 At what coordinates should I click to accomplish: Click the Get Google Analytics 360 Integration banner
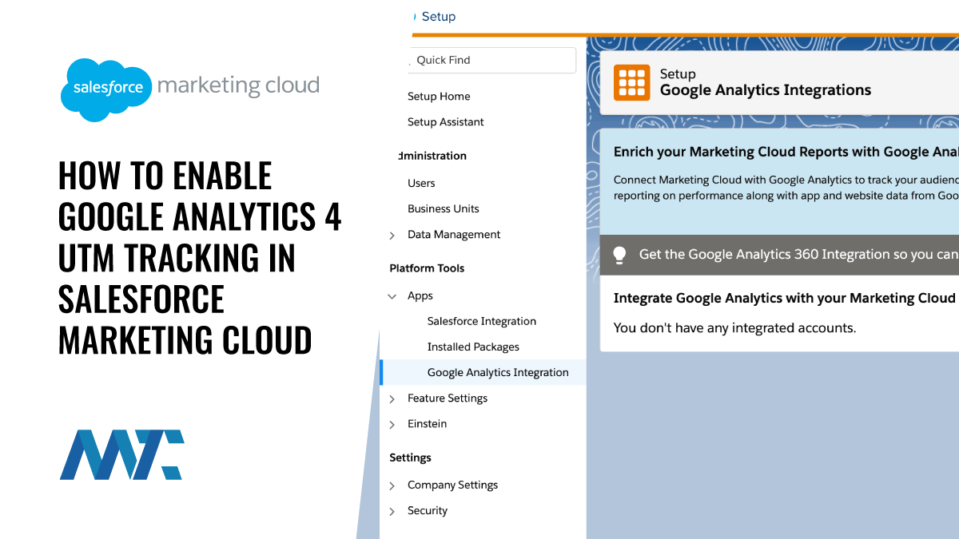779,255
